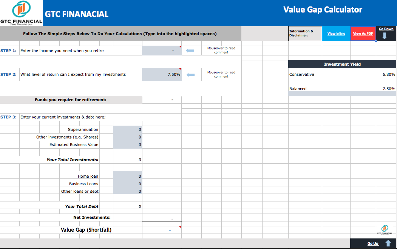Click the Funds you require for retirement label
Screen dimensions: 397x249
pyautogui.click(x=71, y=100)
